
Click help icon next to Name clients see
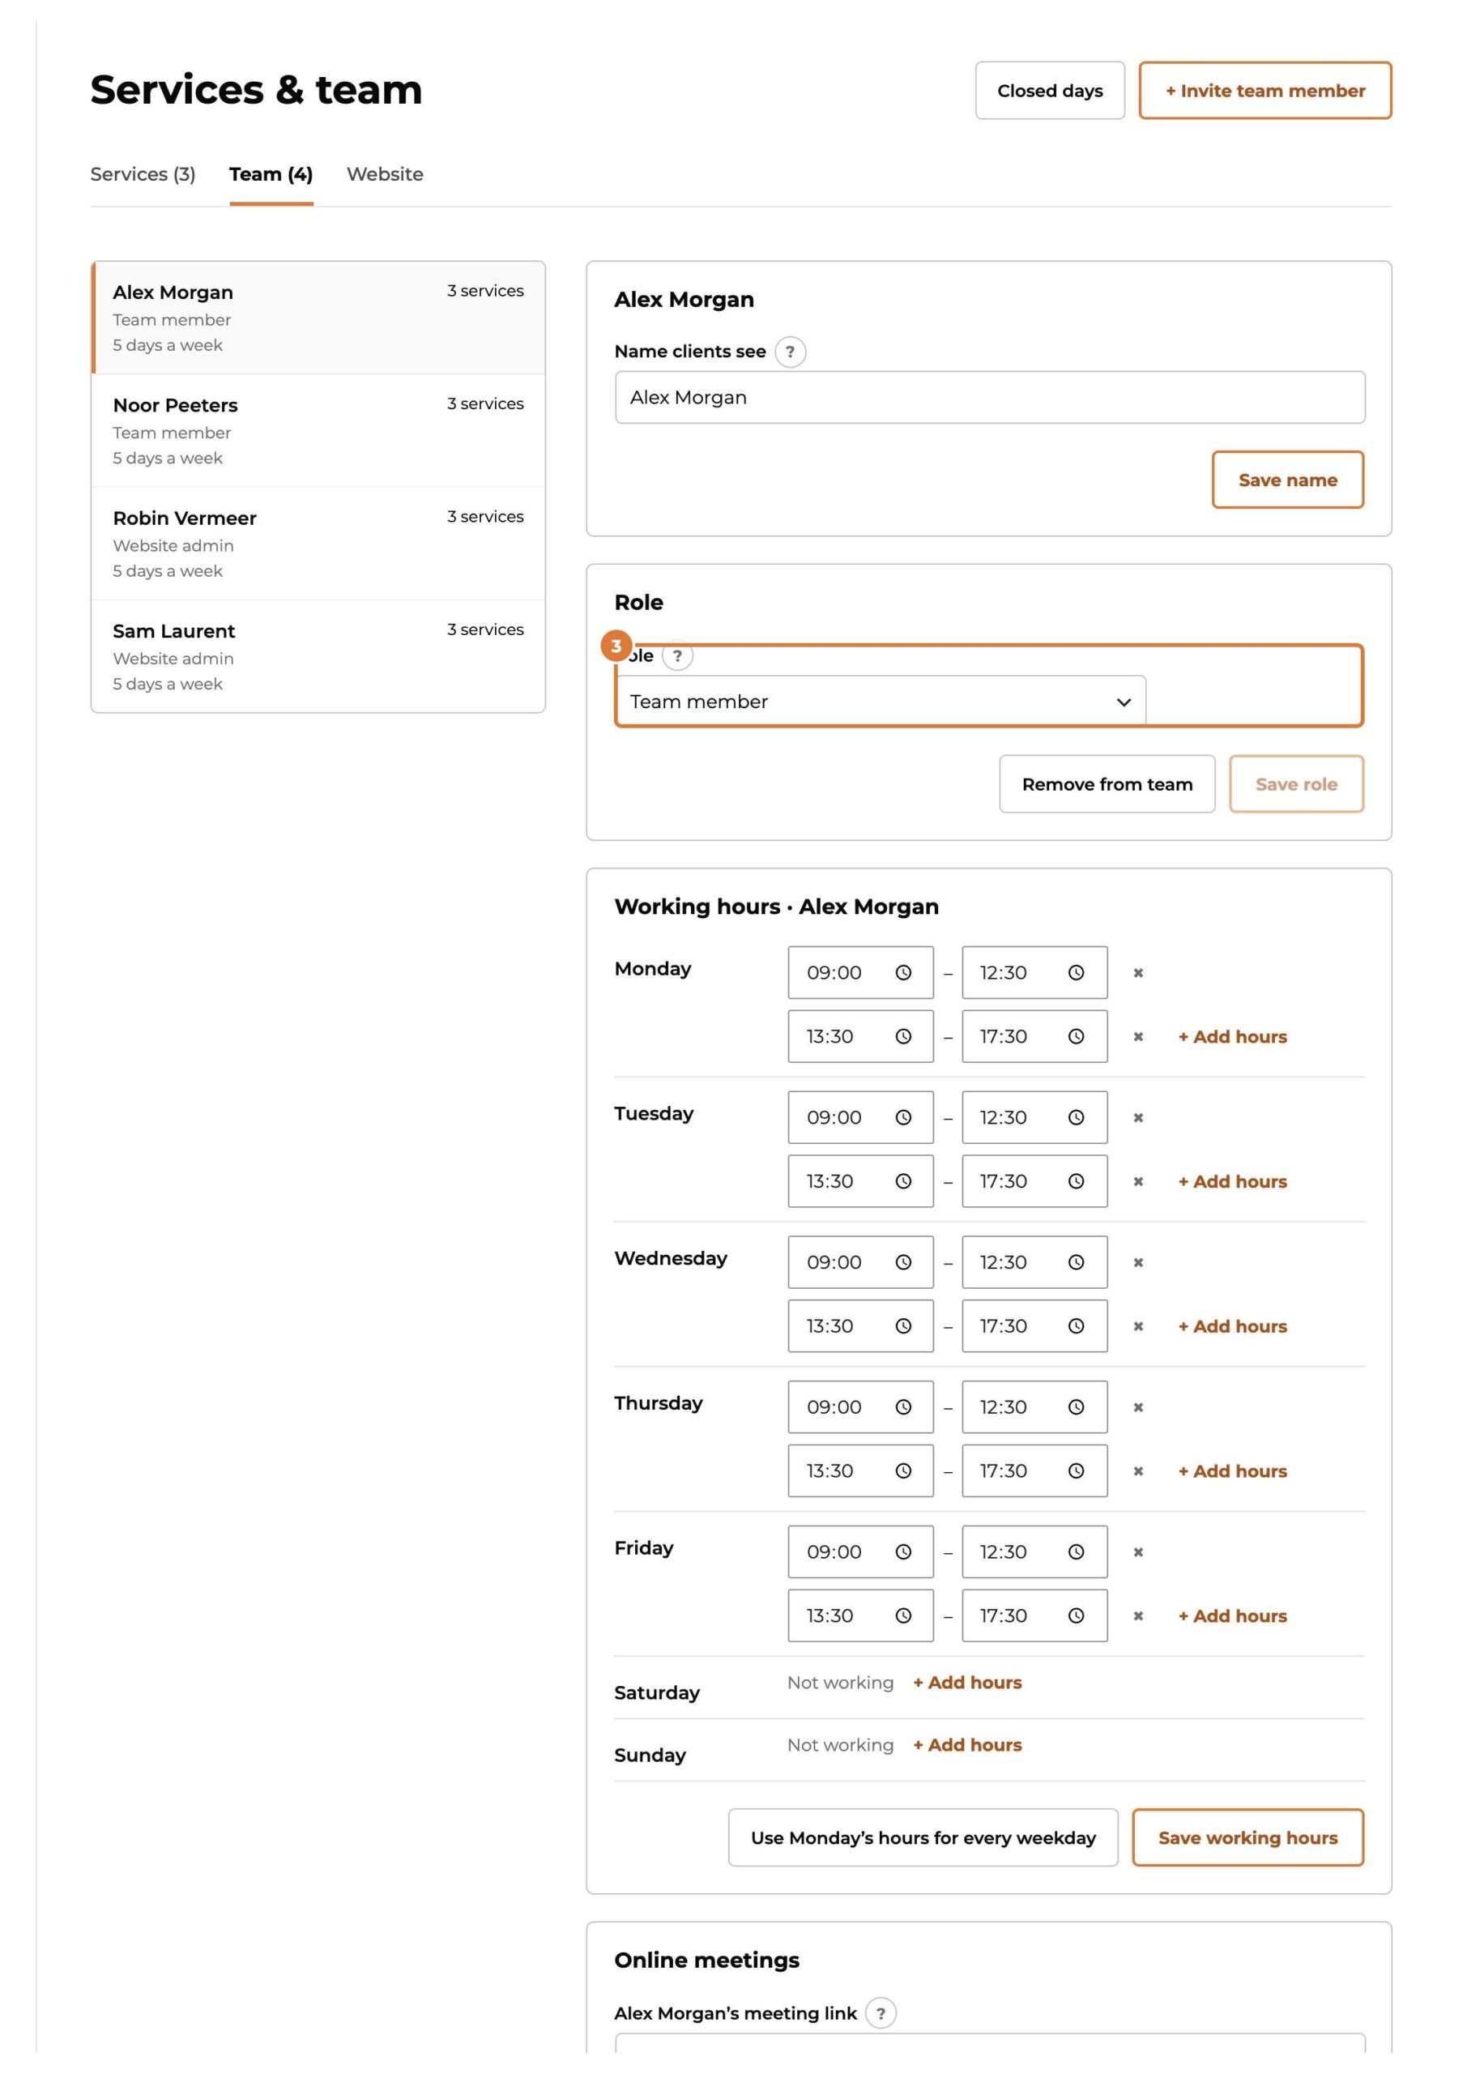791,352
